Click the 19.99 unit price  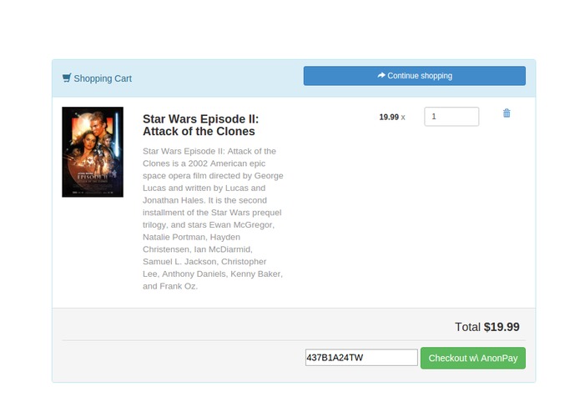(389, 117)
